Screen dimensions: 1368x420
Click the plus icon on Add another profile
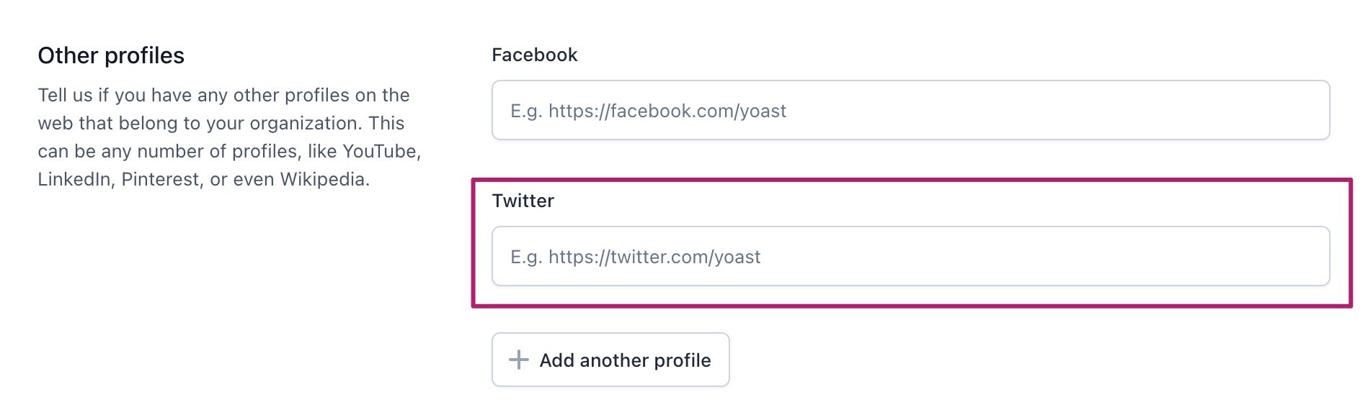pyautogui.click(x=518, y=360)
